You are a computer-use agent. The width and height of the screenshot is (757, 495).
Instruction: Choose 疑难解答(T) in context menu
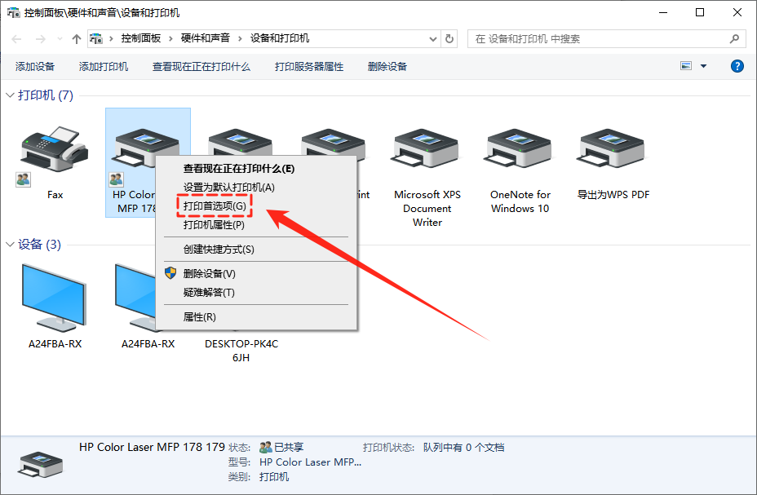tap(256, 293)
